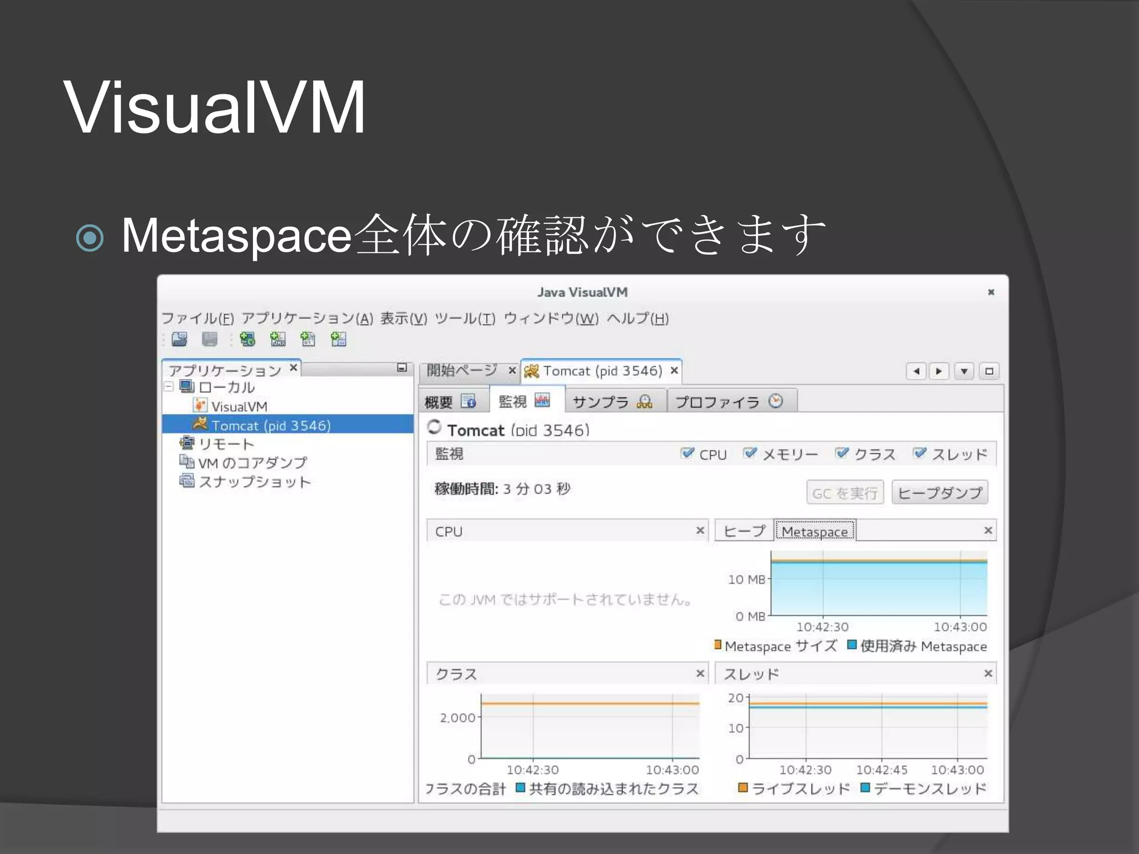The width and height of the screenshot is (1139, 854).
Task: Maximize the editor window button
Action: tap(989, 371)
